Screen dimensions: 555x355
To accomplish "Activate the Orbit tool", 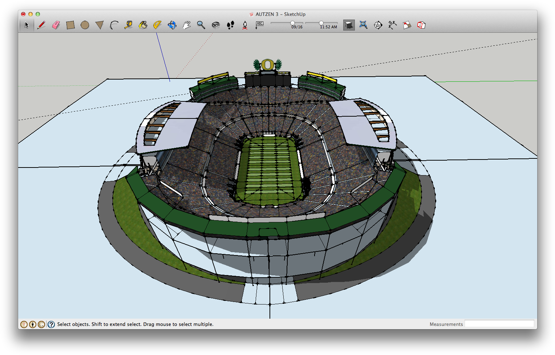I will (x=172, y=25).
